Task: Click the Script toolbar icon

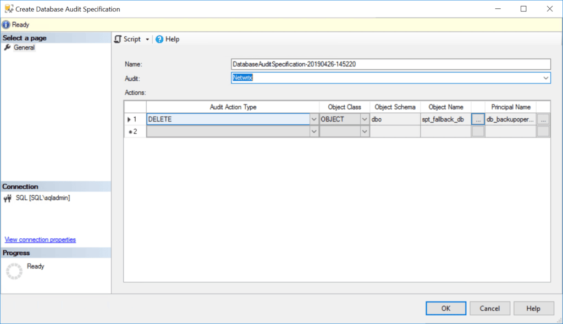Action: [x=118, y=39]
